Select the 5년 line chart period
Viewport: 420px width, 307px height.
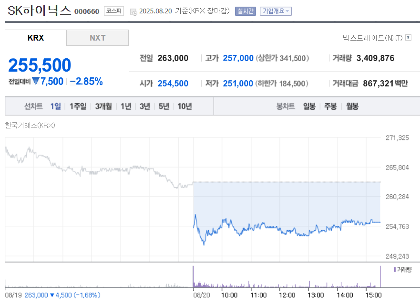pos(164,106)
